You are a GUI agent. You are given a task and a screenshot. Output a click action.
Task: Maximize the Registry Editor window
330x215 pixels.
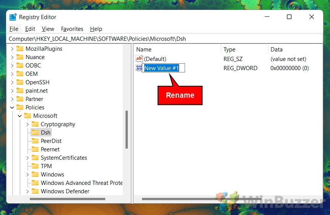pos(289,17)
